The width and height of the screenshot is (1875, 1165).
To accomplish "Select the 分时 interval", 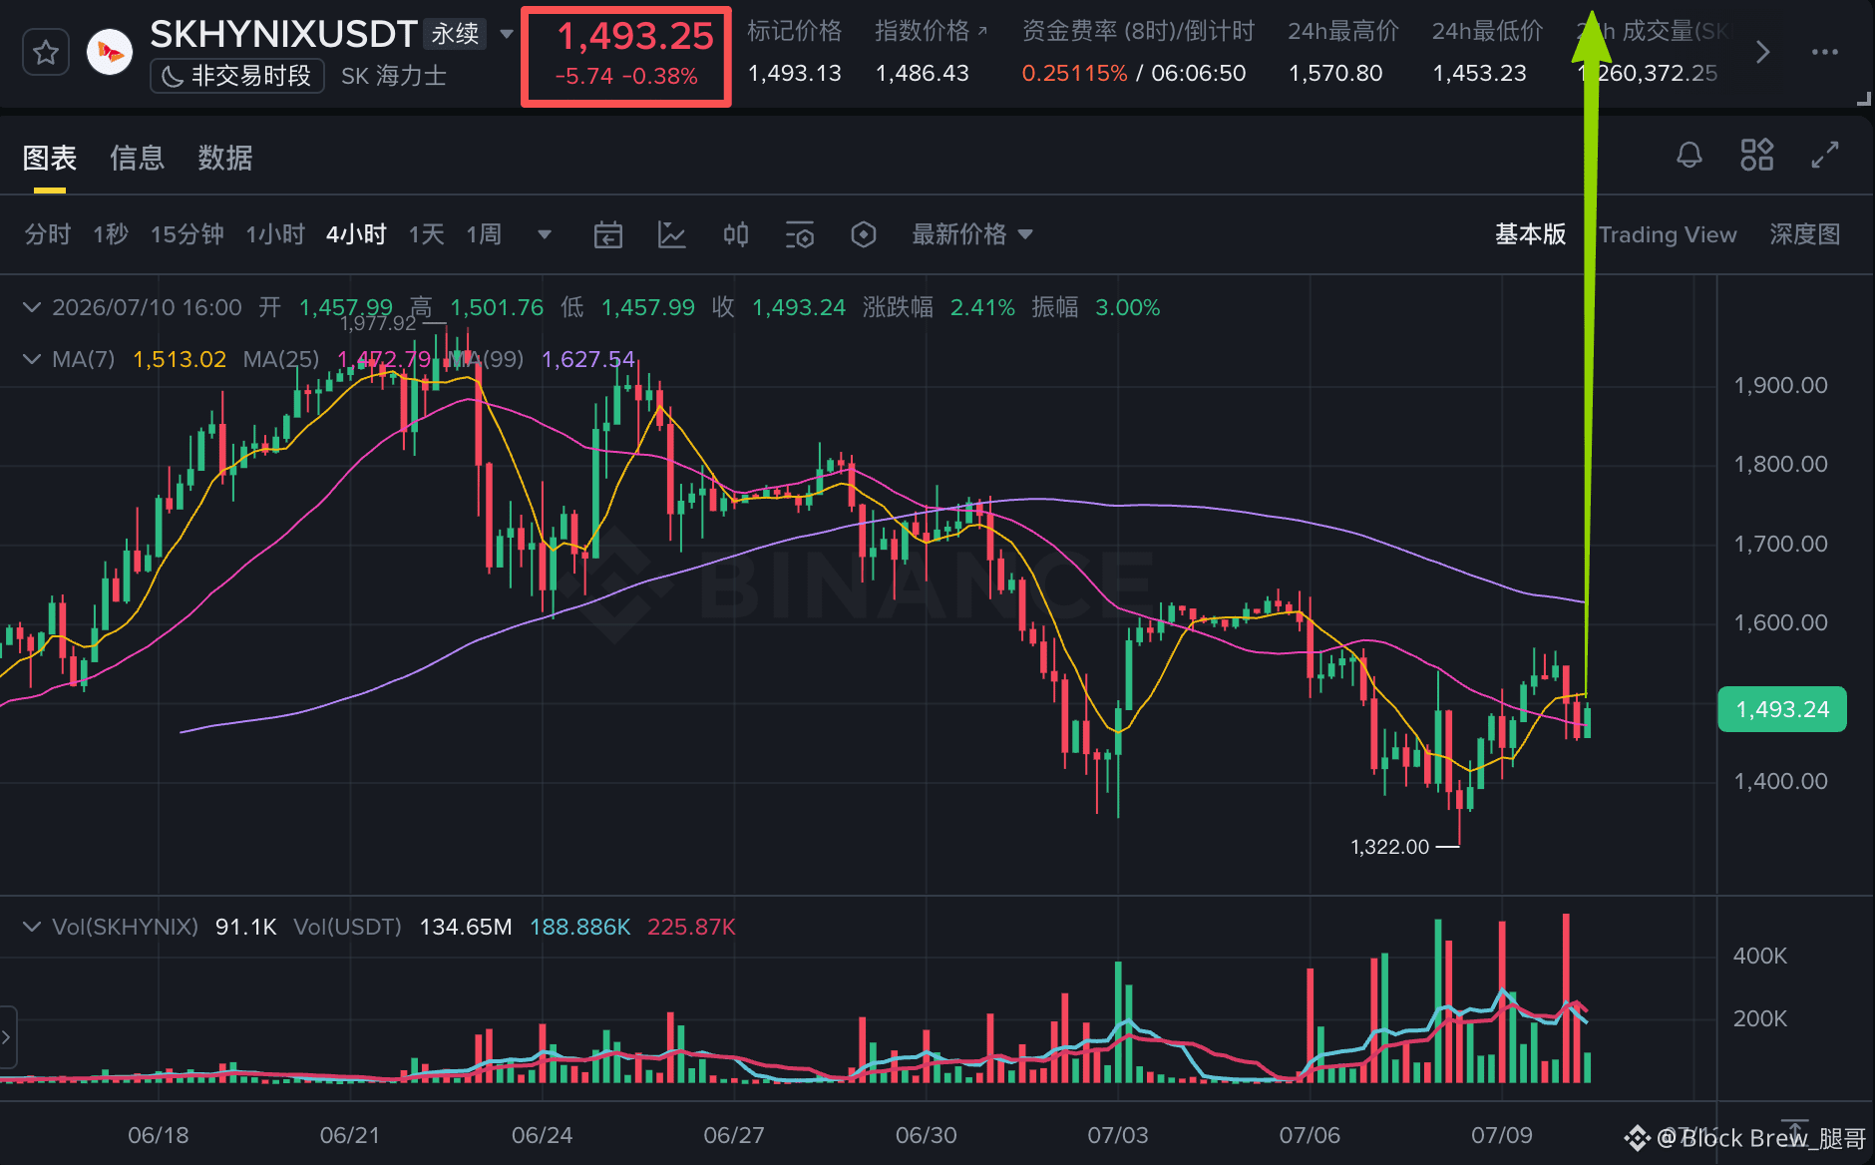I will click(x=48, y=234).
